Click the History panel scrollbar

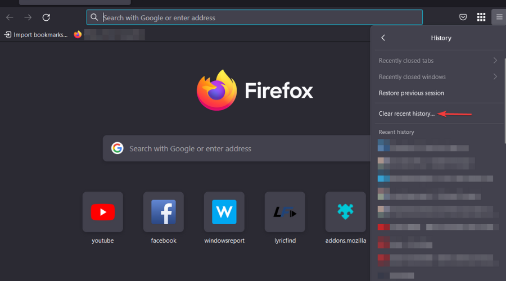tap(505, 101)
